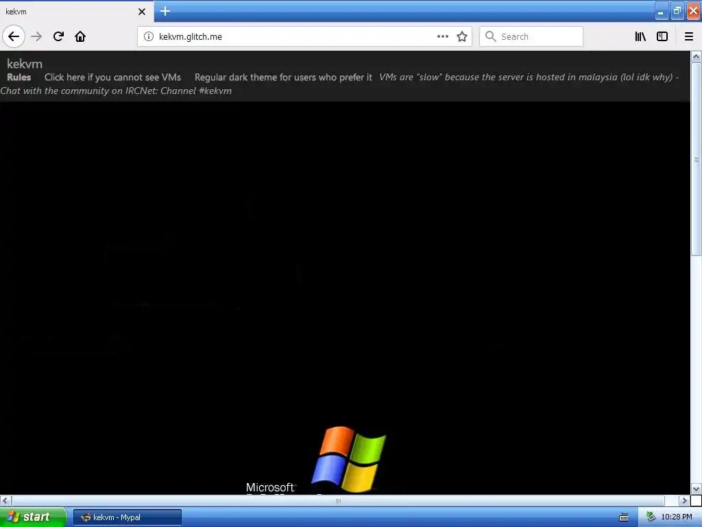
Task: Open the Windows XP Start menu
Action: coord(33,517)
